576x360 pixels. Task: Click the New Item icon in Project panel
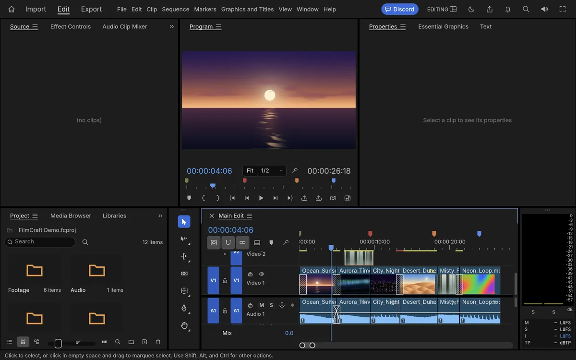[x=144, y=342]
